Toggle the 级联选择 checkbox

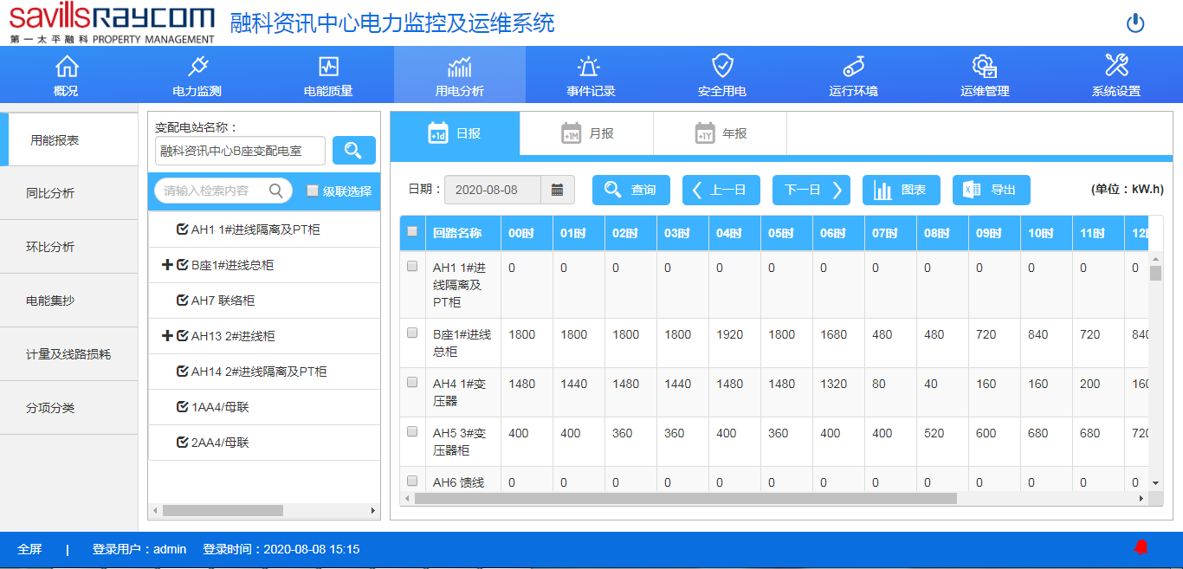click(x=313, y=191)
